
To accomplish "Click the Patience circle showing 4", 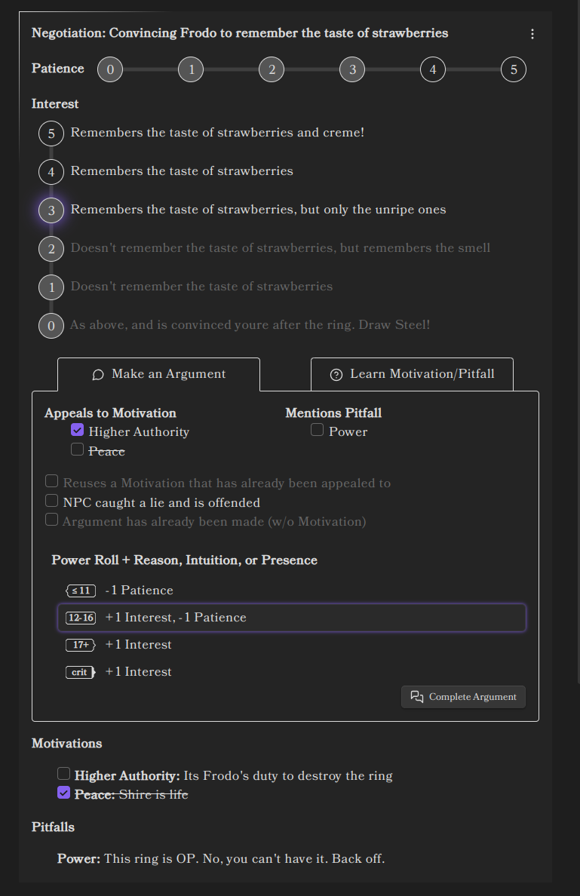I will tap(432, 69).
